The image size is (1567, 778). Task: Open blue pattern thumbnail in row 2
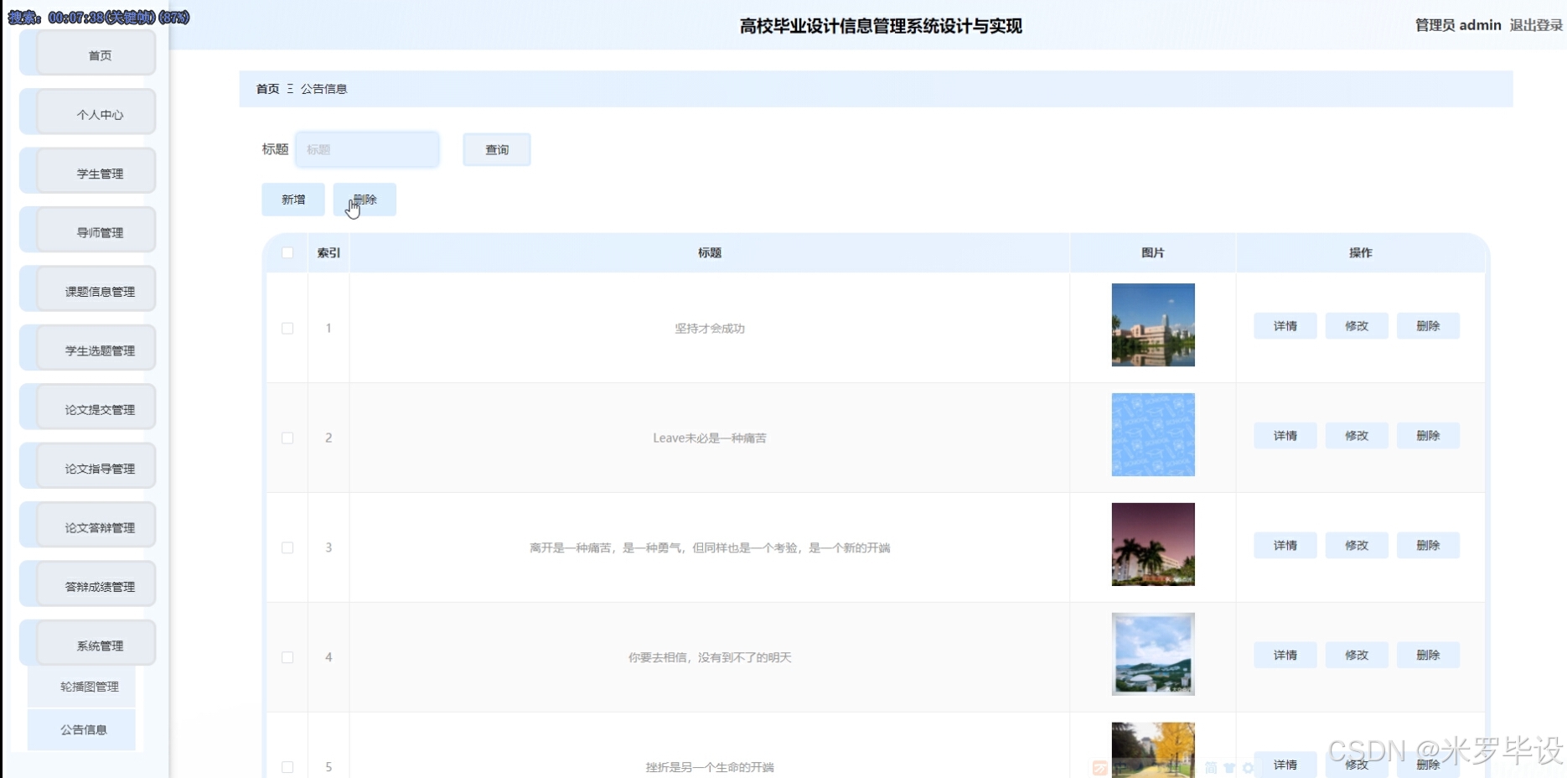pyautogui.click(x=1153, y=435)
